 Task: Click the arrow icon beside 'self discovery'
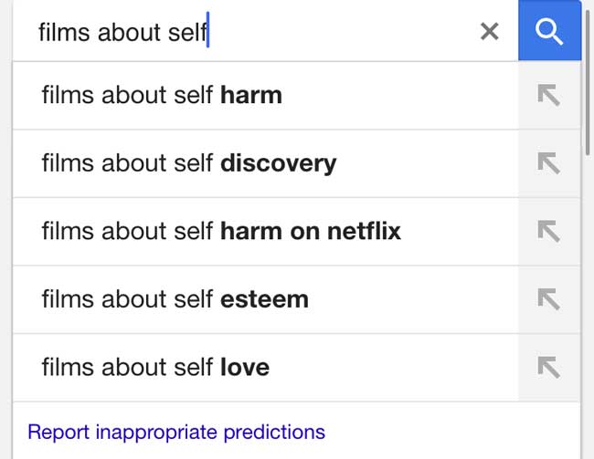548,163
